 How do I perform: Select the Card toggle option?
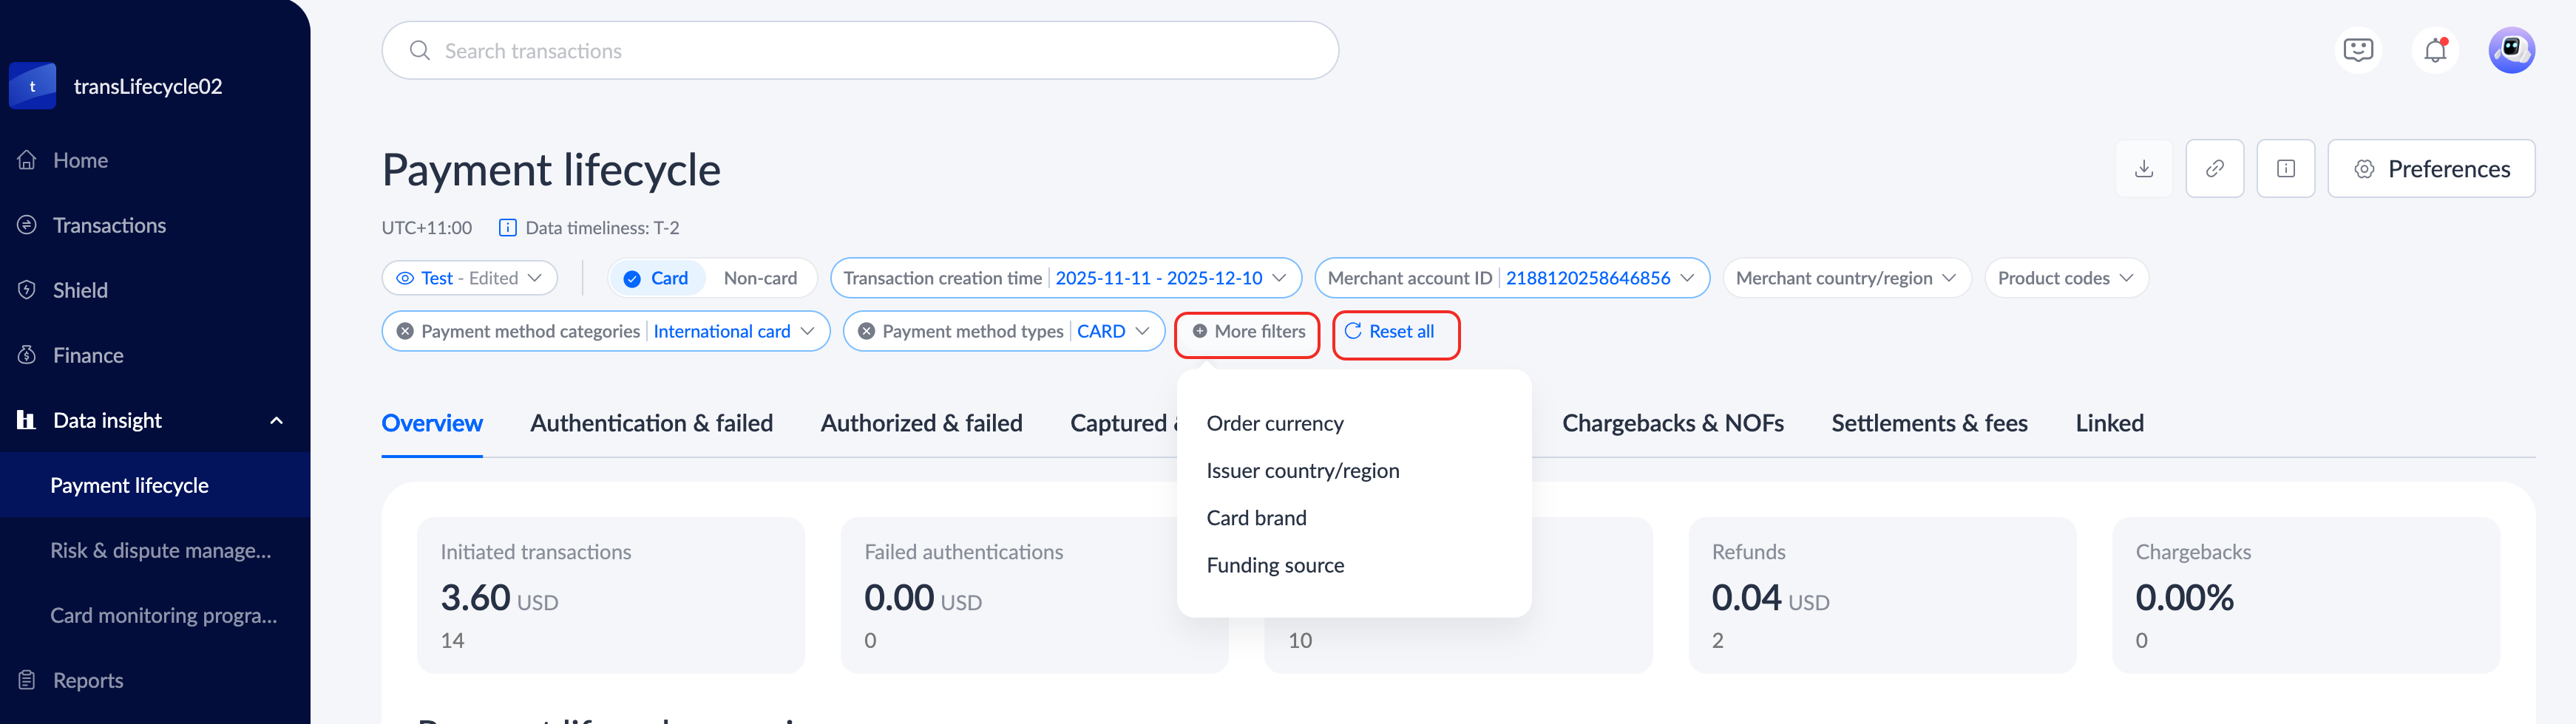[x=657, y=279]
